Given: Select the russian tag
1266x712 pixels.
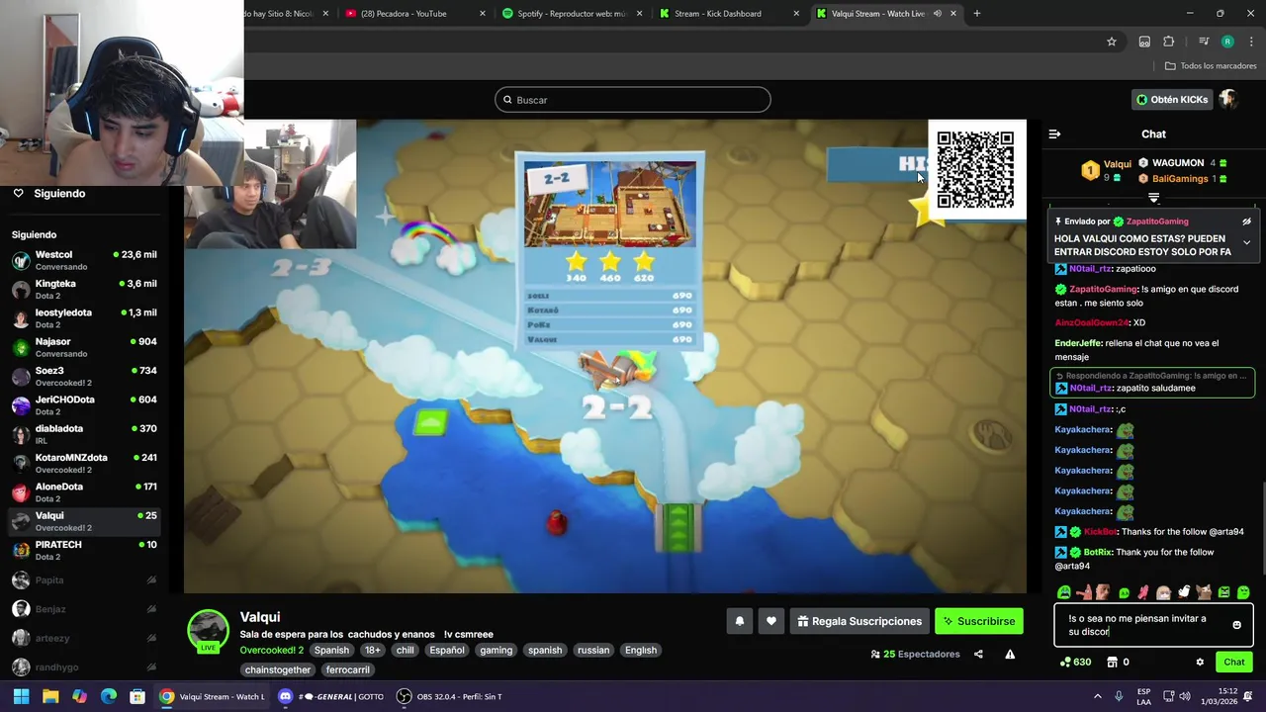Looking at the screenshot, I should (593, 651).
